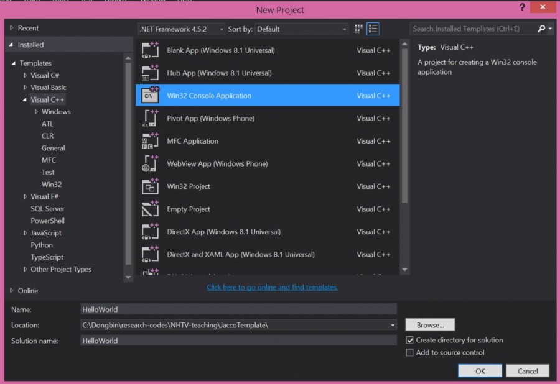Click tree panel scroll up arrow
The width and height of the screenshot is (560, 384).
point(128,57)
